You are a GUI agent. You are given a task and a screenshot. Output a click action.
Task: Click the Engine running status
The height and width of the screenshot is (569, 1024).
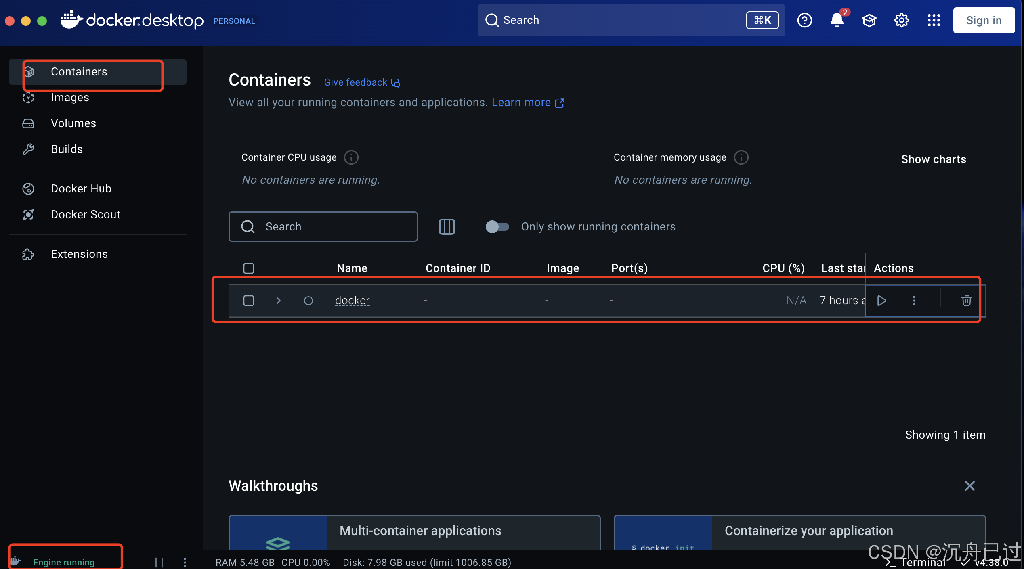(x=64, y=562)
